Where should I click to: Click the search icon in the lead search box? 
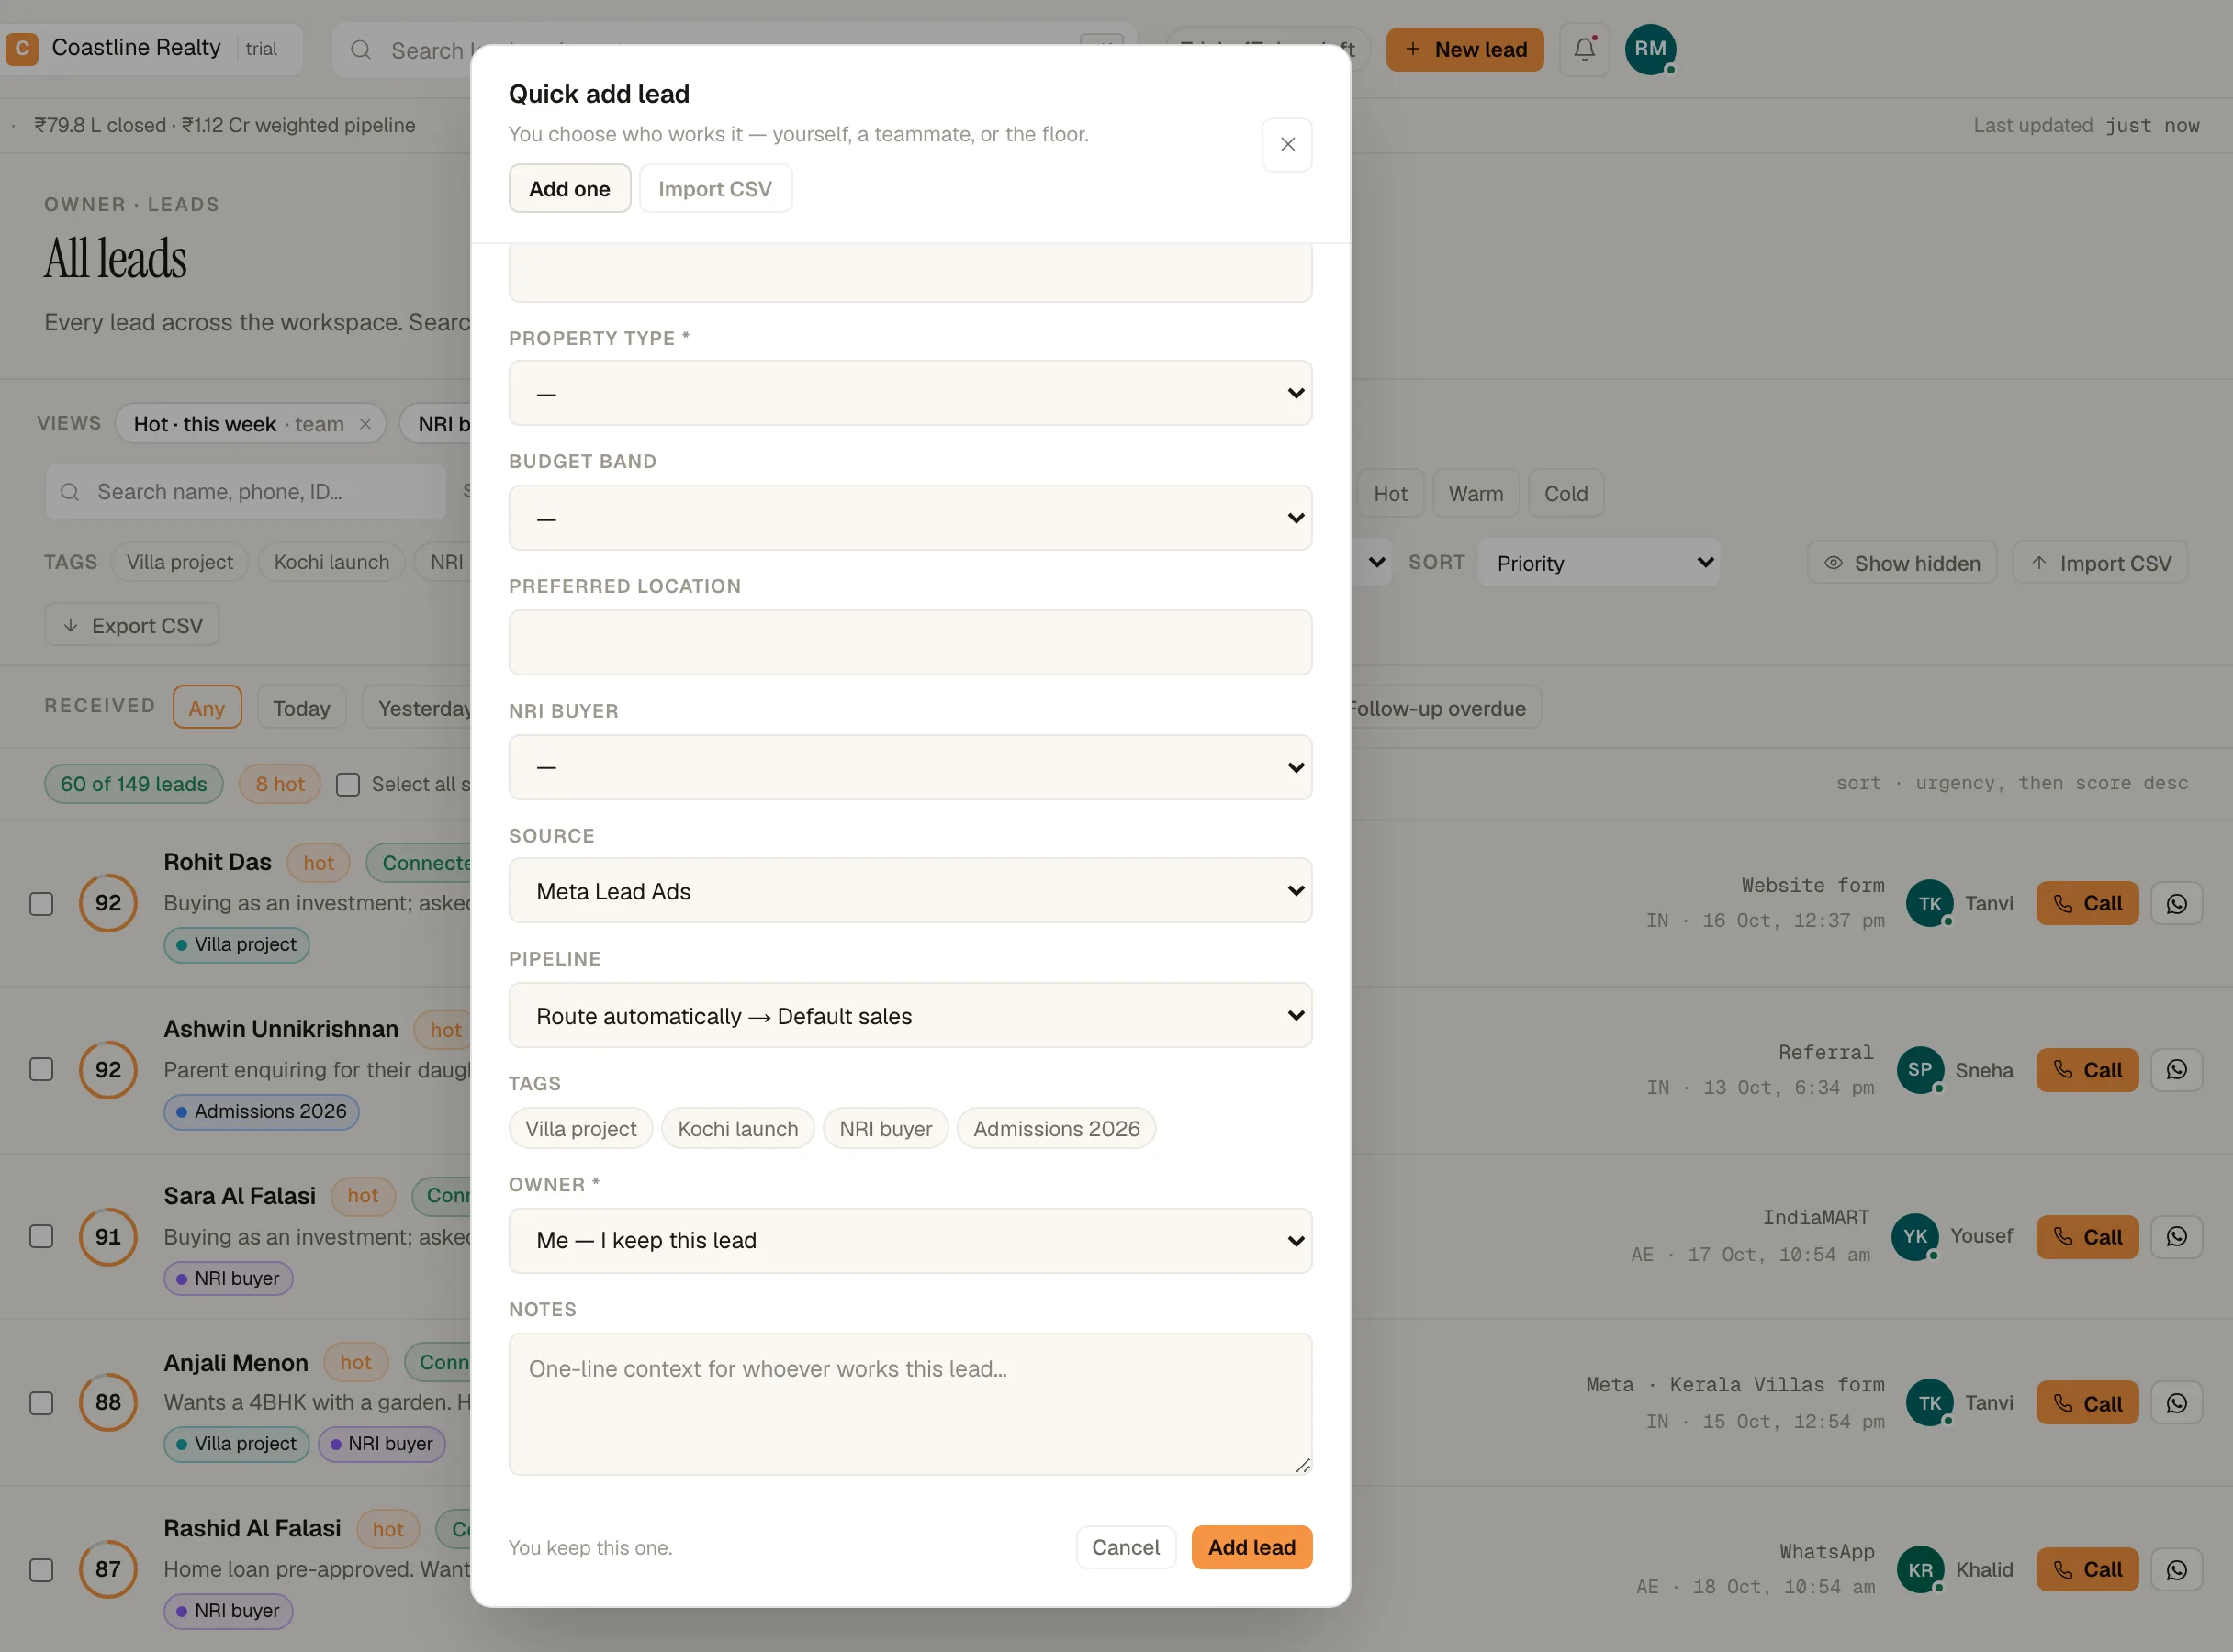click(x=69, y=492)
